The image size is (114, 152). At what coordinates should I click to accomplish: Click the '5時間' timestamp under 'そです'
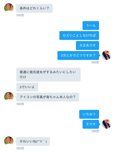tap(95, 131)
